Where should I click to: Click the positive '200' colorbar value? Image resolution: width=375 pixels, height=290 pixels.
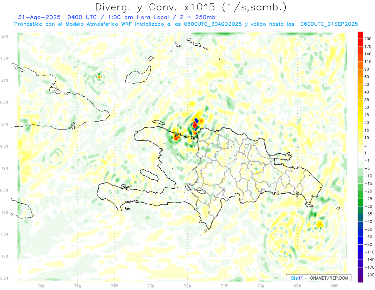coord(368,39)
